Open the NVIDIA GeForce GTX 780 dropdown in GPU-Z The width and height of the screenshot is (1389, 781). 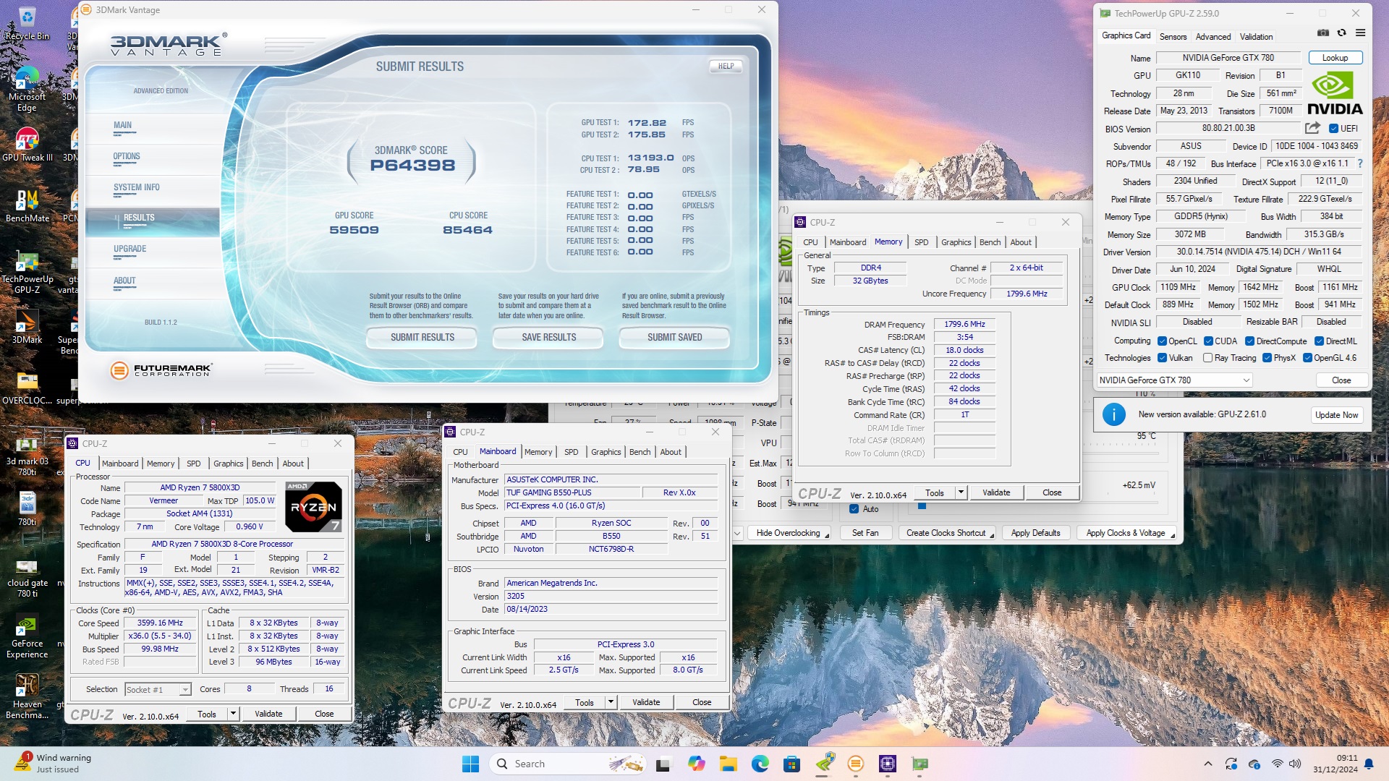click(1174, 380)
